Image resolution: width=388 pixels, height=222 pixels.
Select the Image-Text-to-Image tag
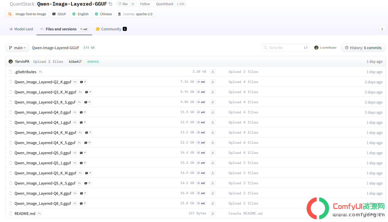pyautogui.click(x=27, y=14)
